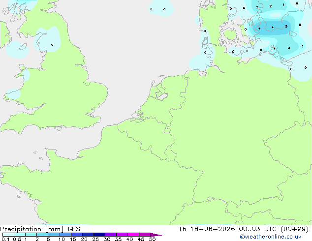
Task: Click the '10' legend scale label
Action: click(x=62, y=239)
